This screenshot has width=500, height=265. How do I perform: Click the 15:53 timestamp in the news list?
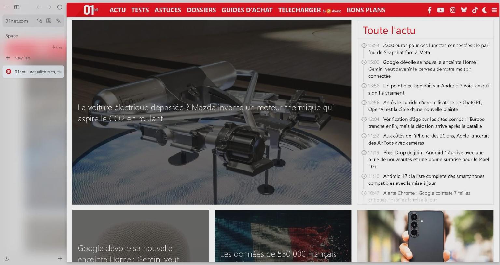(373, 45)
